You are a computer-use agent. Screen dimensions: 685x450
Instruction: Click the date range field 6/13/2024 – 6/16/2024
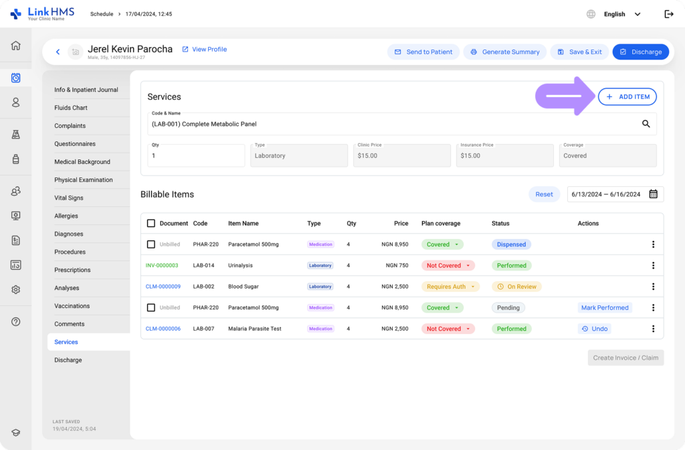[615, 194]
